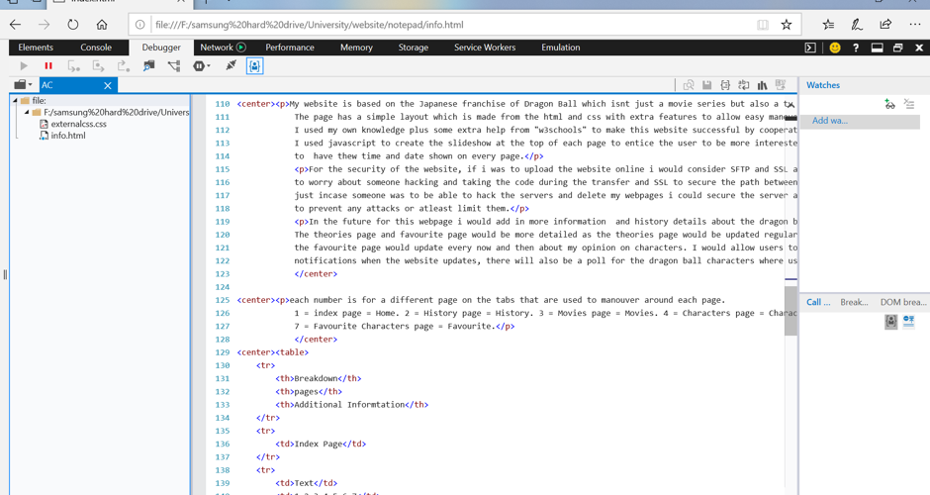
Task: Toggle library frames icon in call stack
Action: click(890, 322)
